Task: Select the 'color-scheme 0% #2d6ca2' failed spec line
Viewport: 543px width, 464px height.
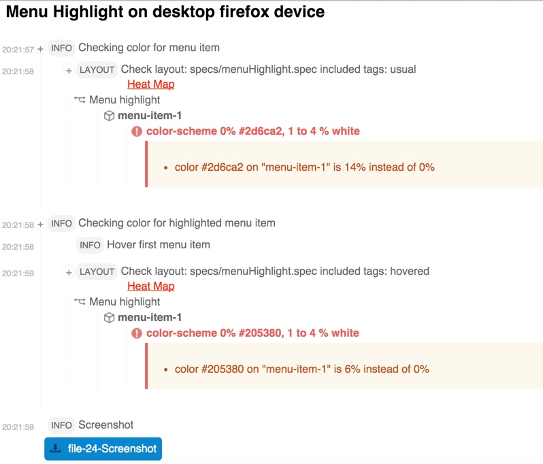Action: 253,131
